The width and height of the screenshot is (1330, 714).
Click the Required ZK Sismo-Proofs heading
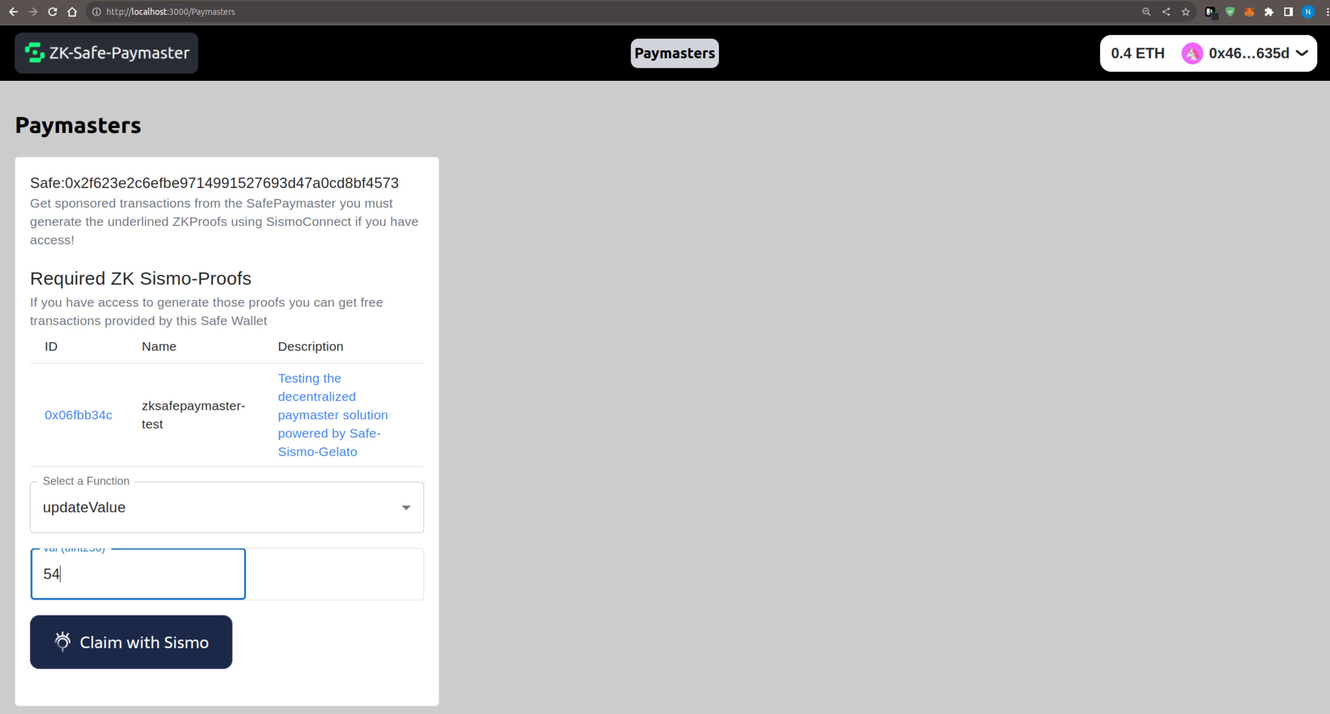[x=140, y=278]
